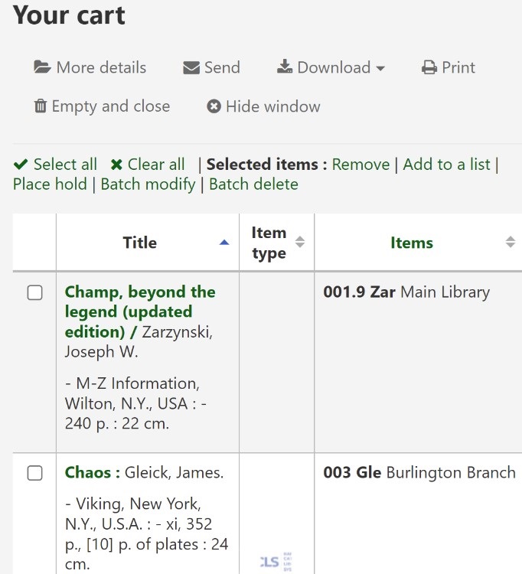Screen dimensions: 522x574
Task: Remove selected items from cart
Action: (361, 165)
